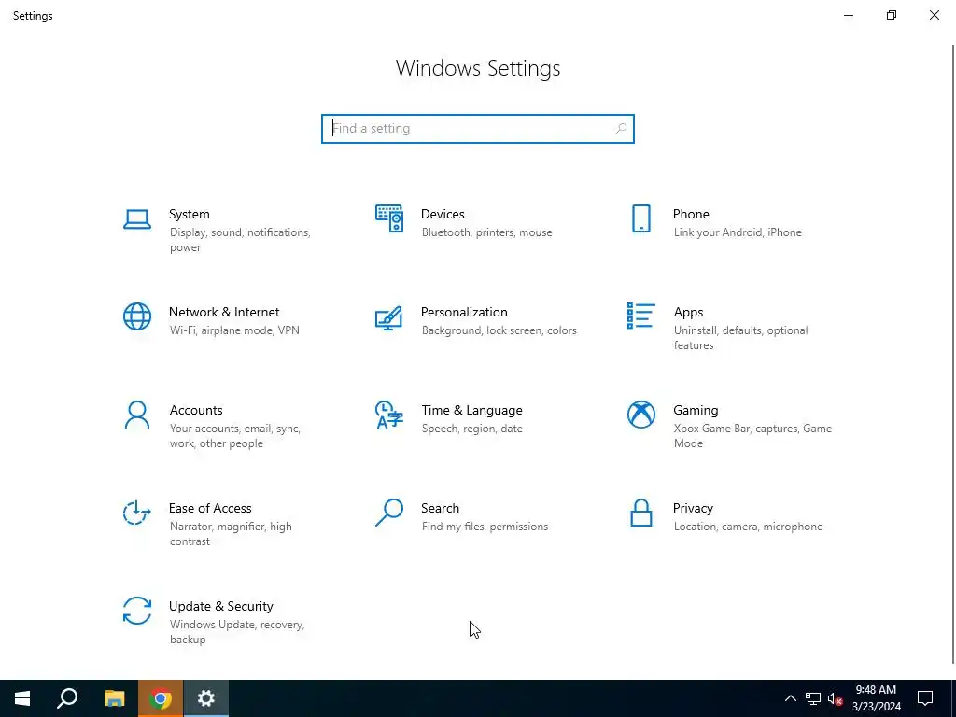Open taskbar search
Screen dimensions: 956x717
[x=67, y=698]
